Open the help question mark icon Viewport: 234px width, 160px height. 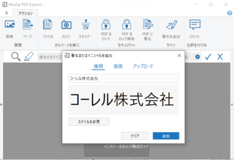[230, 13]
